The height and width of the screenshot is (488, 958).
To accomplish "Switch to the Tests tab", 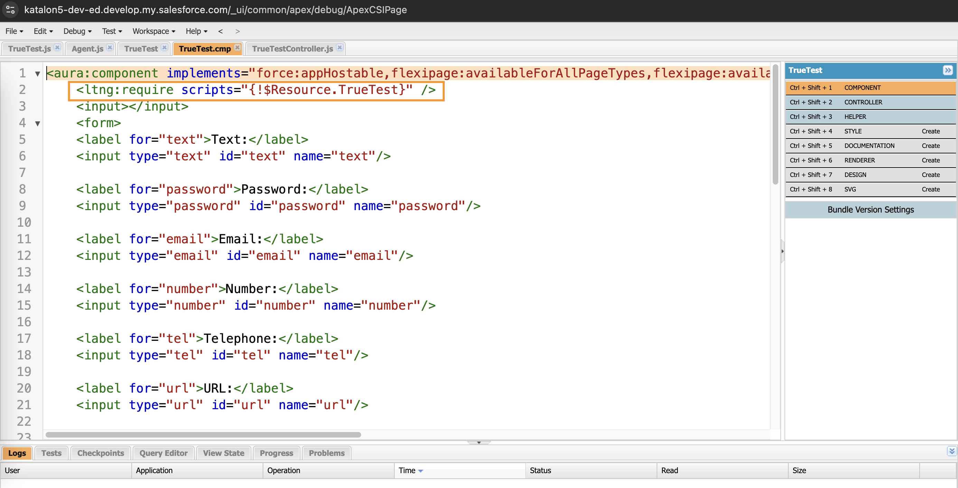I will pos(51,453).
